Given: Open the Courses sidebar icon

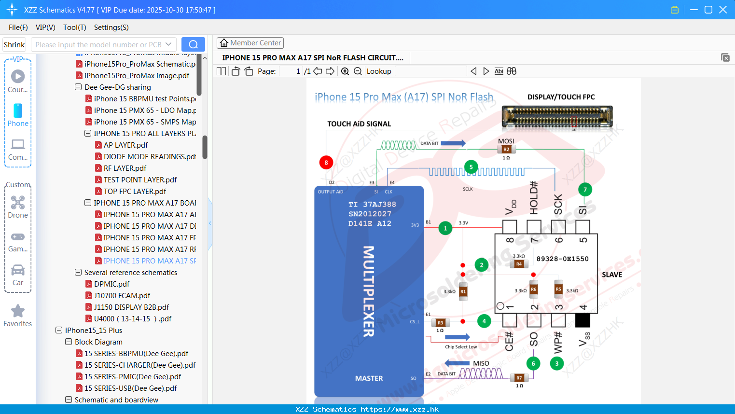Looking at the screenshot, I should (x=18, y=81).
